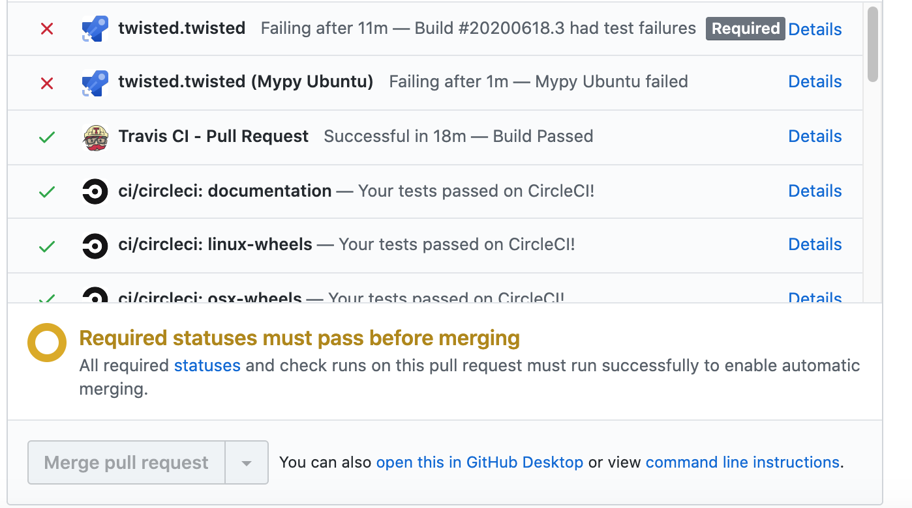
Task: Click green checkmark for linux-wheels check
Action: (47, 246)
